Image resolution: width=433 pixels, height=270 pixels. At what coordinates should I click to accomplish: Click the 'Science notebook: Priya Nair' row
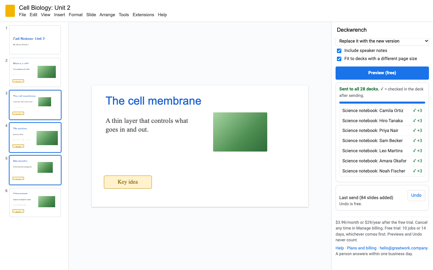(x=382, y=131)
